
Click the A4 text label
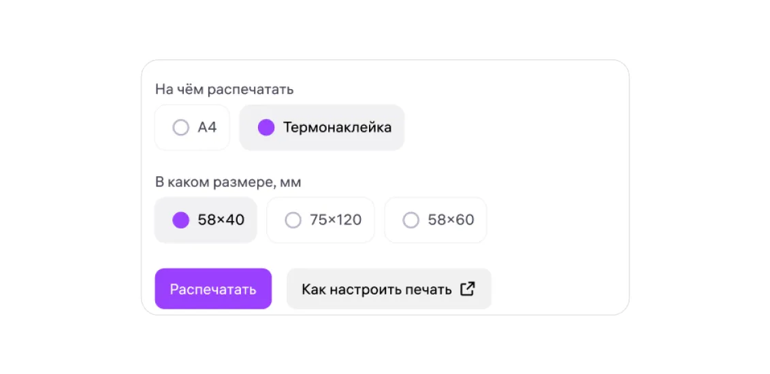click(x=207, y=127)
